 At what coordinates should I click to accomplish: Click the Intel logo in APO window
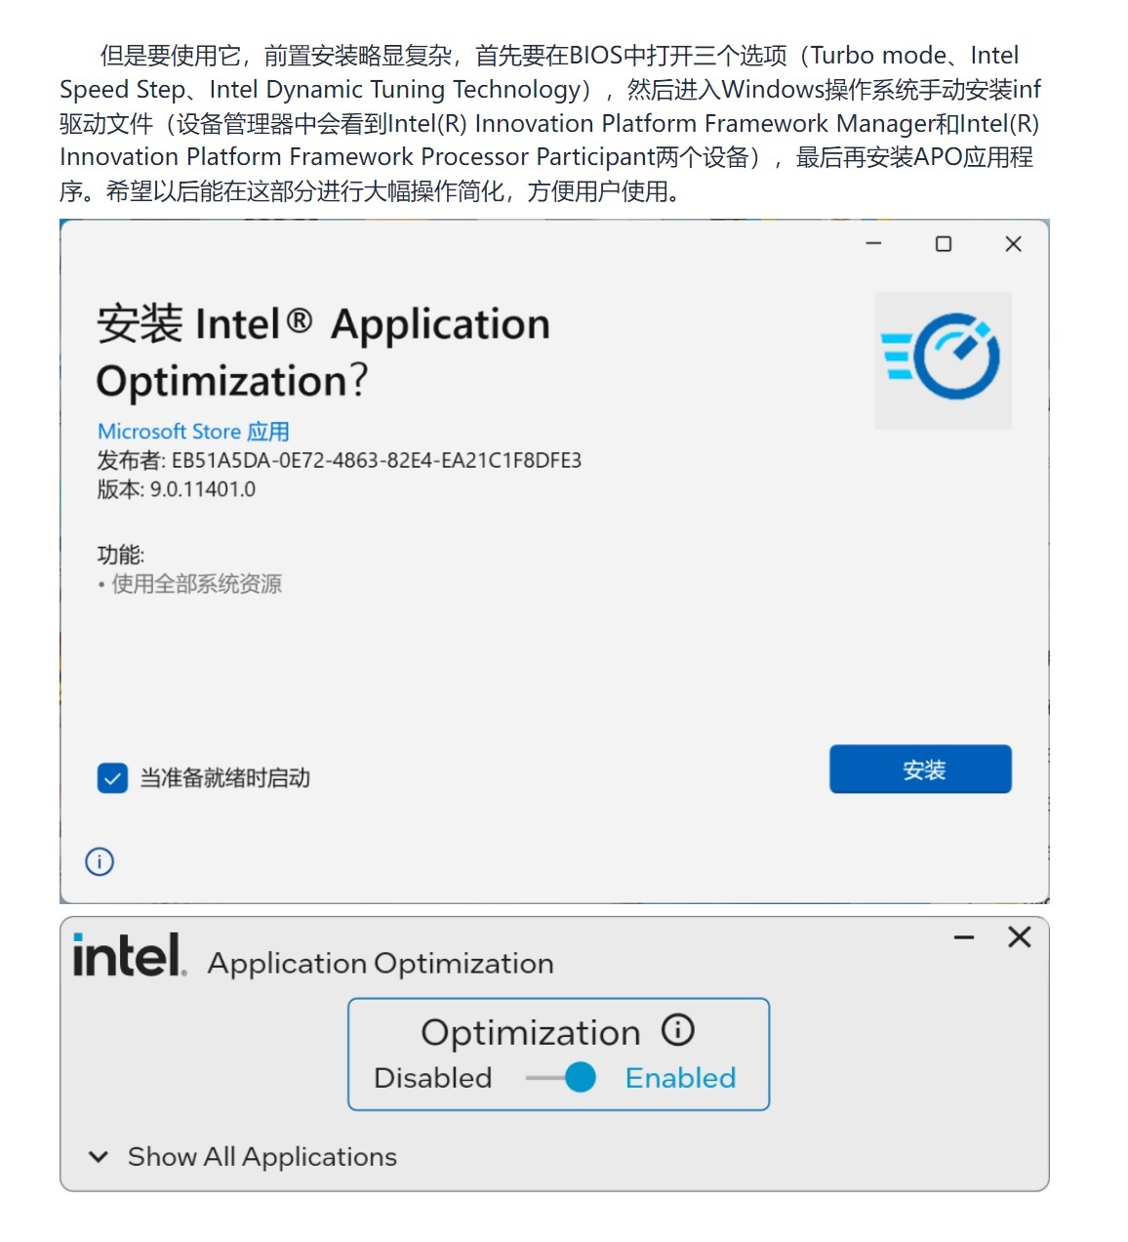130,954
